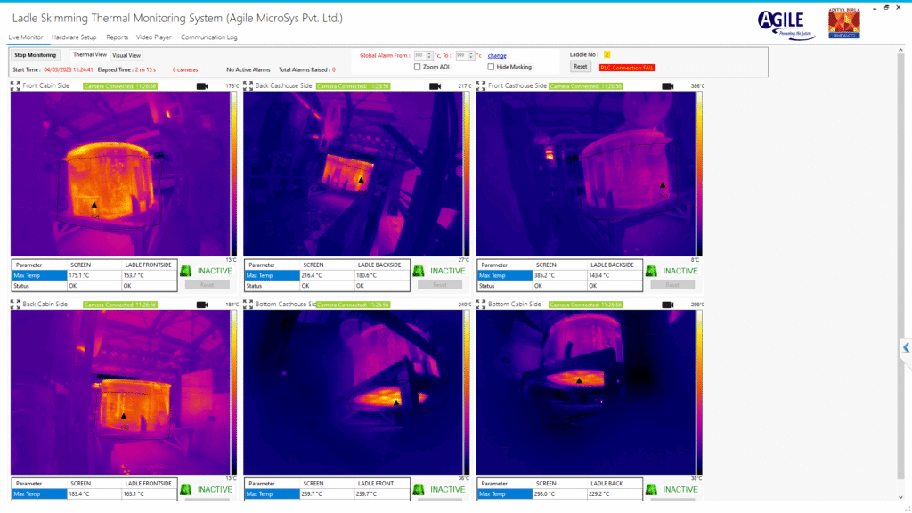Expand the Front Cabin Side view fullscreen
This screenshot has height=513, width=912.
point(15,85)
